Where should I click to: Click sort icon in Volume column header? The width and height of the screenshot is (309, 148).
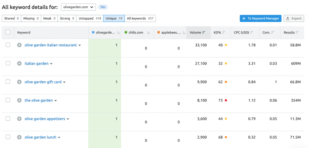204,33
